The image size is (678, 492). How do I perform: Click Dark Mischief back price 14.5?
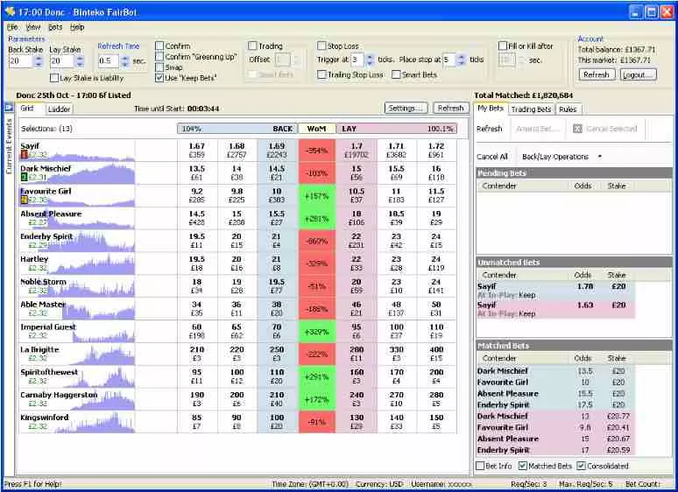click(x=277, y=172)
